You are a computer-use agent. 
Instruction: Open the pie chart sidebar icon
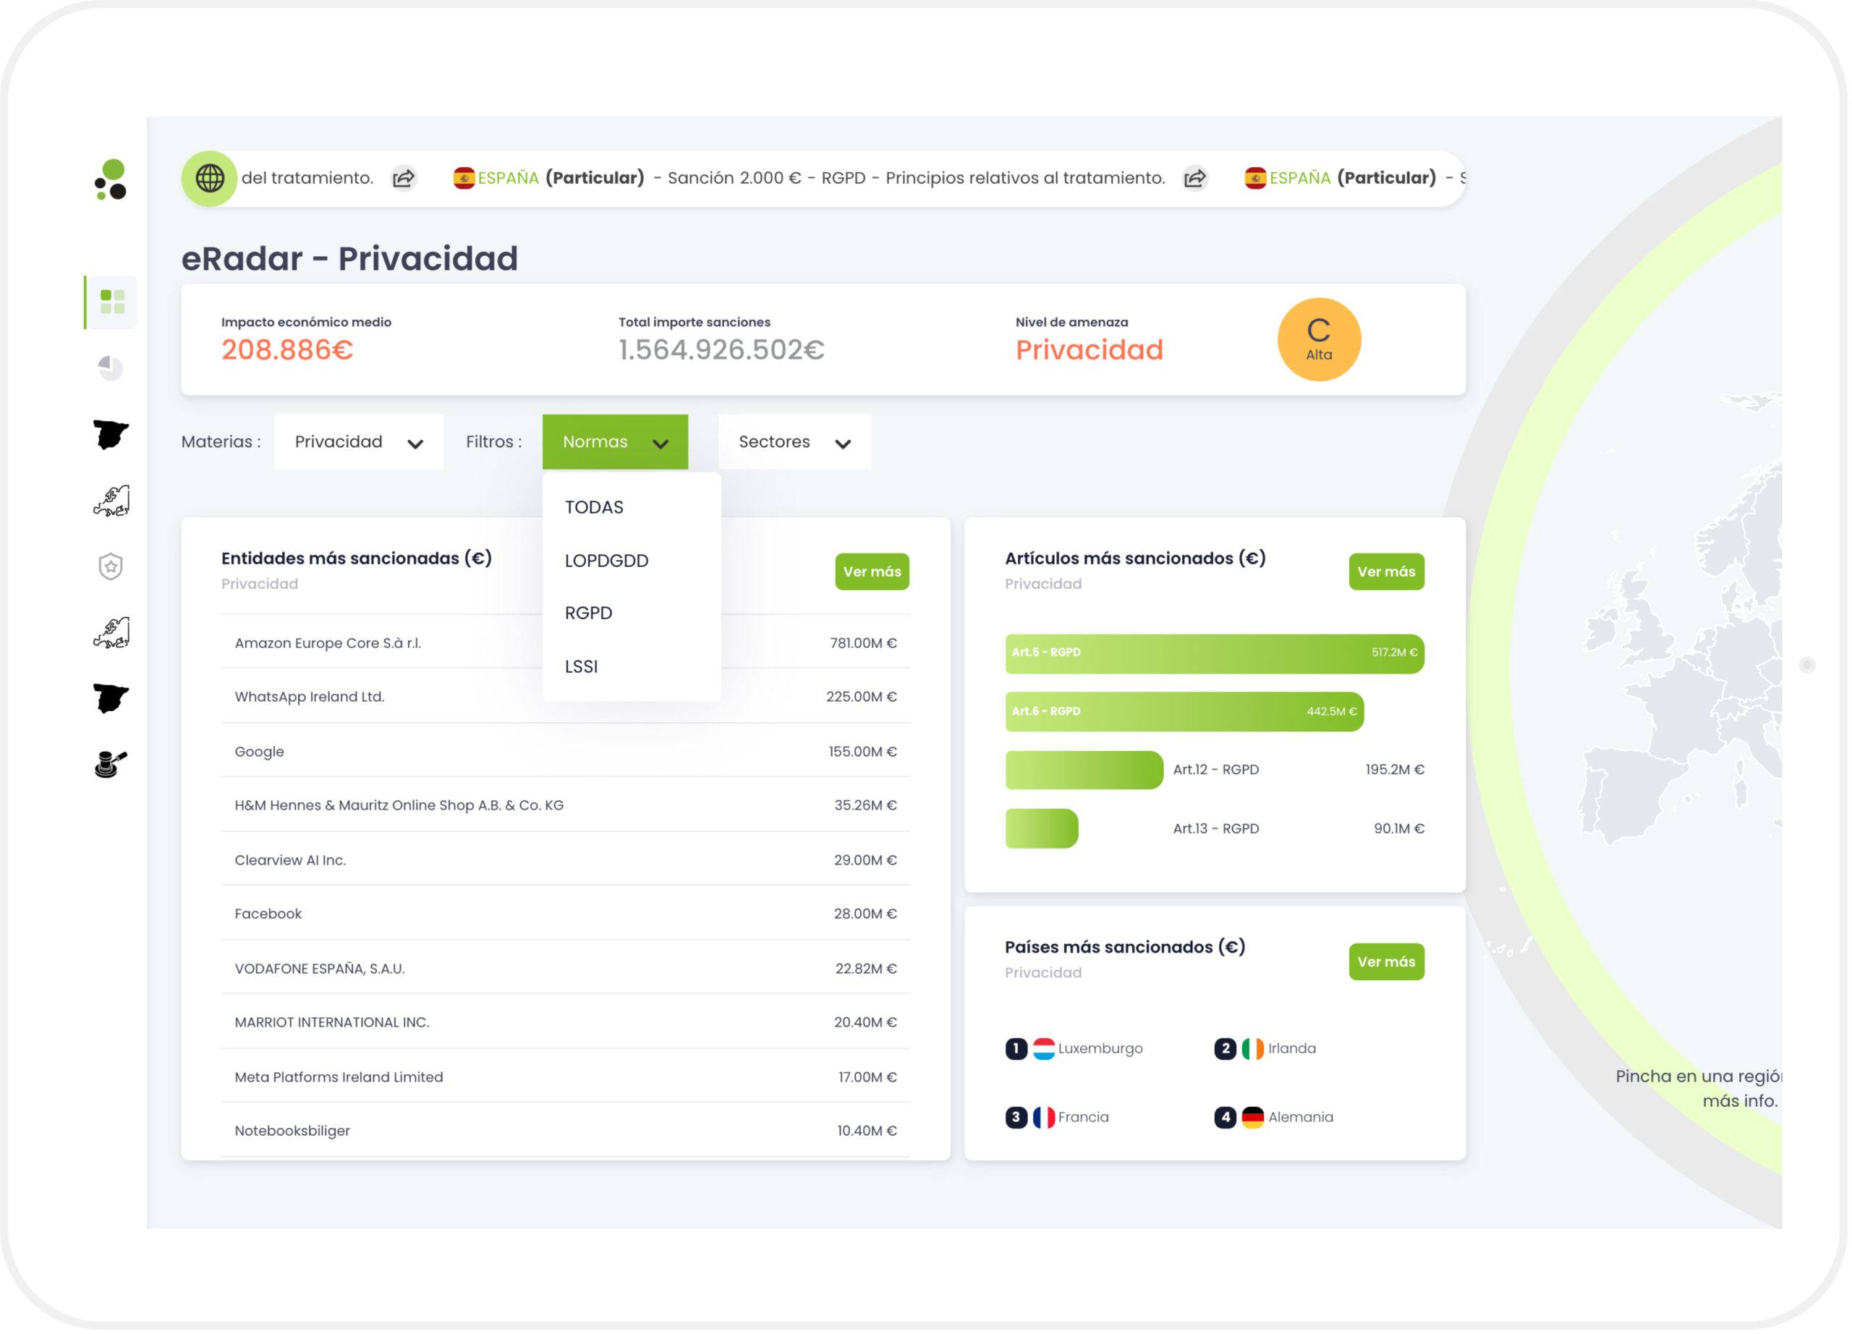[x=111, y=369]
